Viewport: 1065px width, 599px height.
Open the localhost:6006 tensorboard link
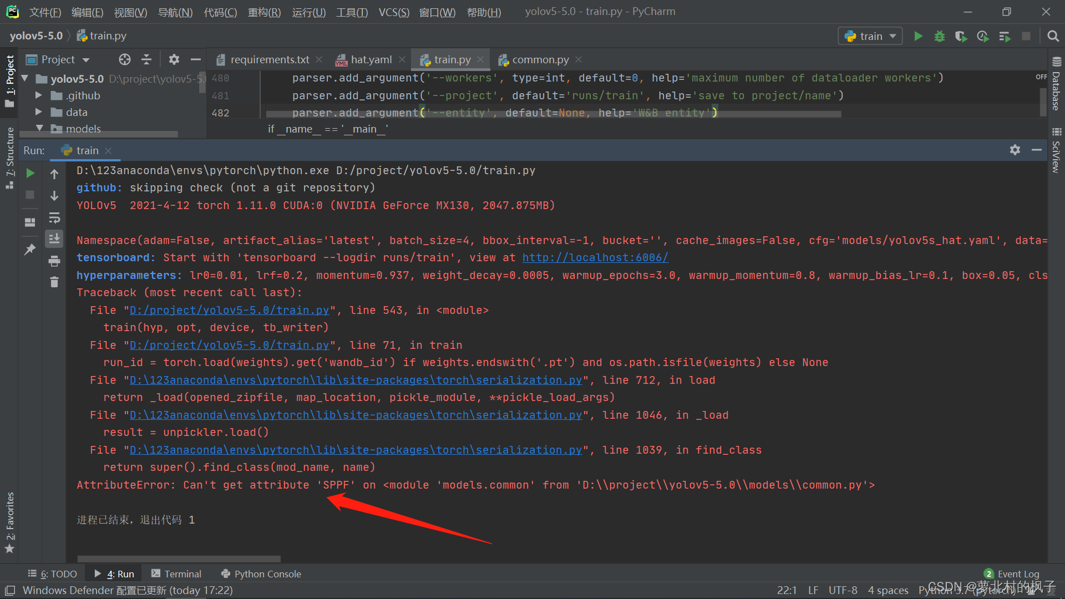[595, 257]
